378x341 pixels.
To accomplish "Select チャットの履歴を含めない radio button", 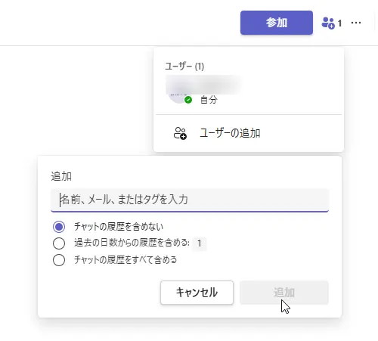I will coord(59,227).
